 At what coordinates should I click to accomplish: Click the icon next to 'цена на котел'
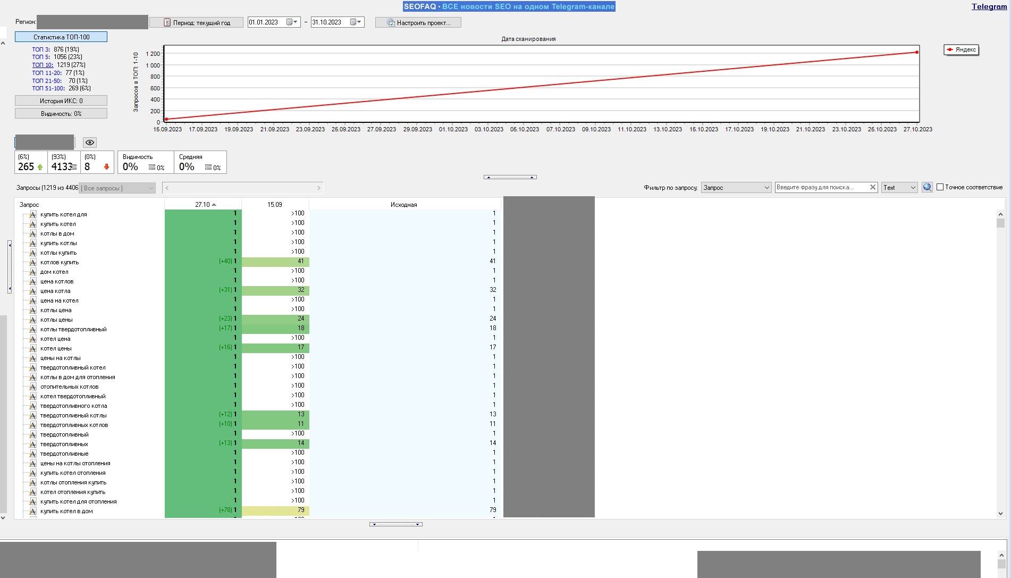[x=33, y=300]
